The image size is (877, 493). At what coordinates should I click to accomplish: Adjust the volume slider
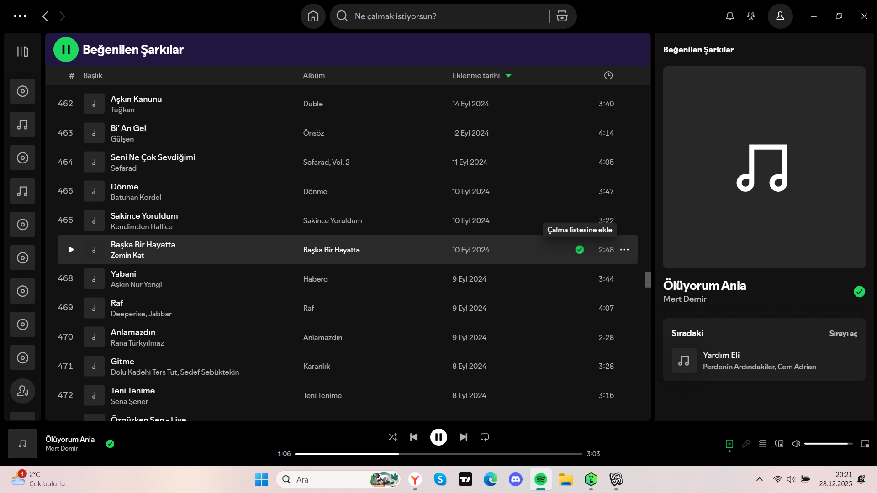click(x=828, y=444)
